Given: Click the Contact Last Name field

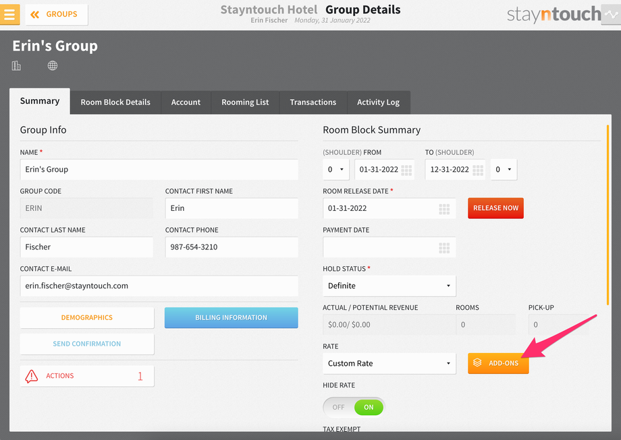Looking at the screenshot, I should coord(86,247).
